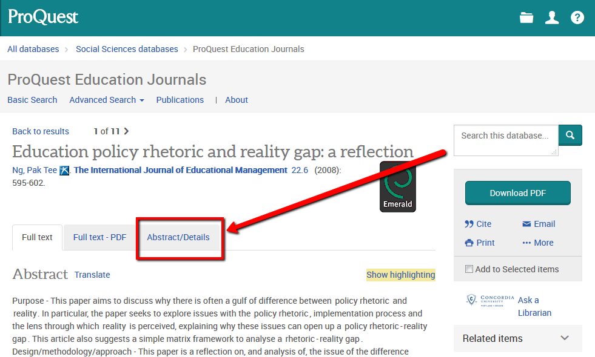
Task: Open ProQuest help via question mark icon
Action: point(577,18)
